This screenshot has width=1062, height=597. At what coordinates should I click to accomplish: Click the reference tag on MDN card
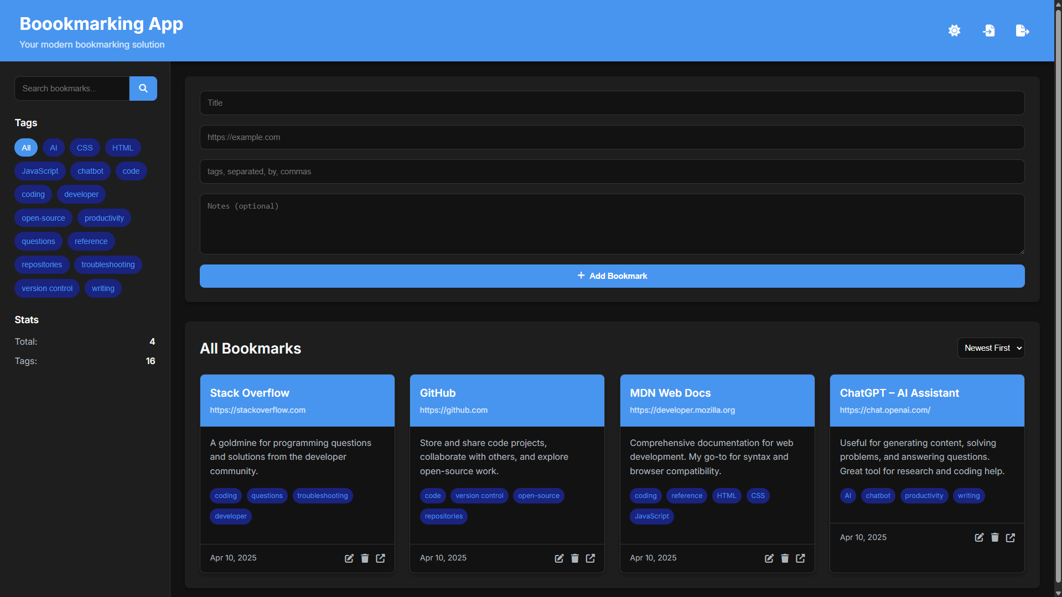click(x=687, y=496)
